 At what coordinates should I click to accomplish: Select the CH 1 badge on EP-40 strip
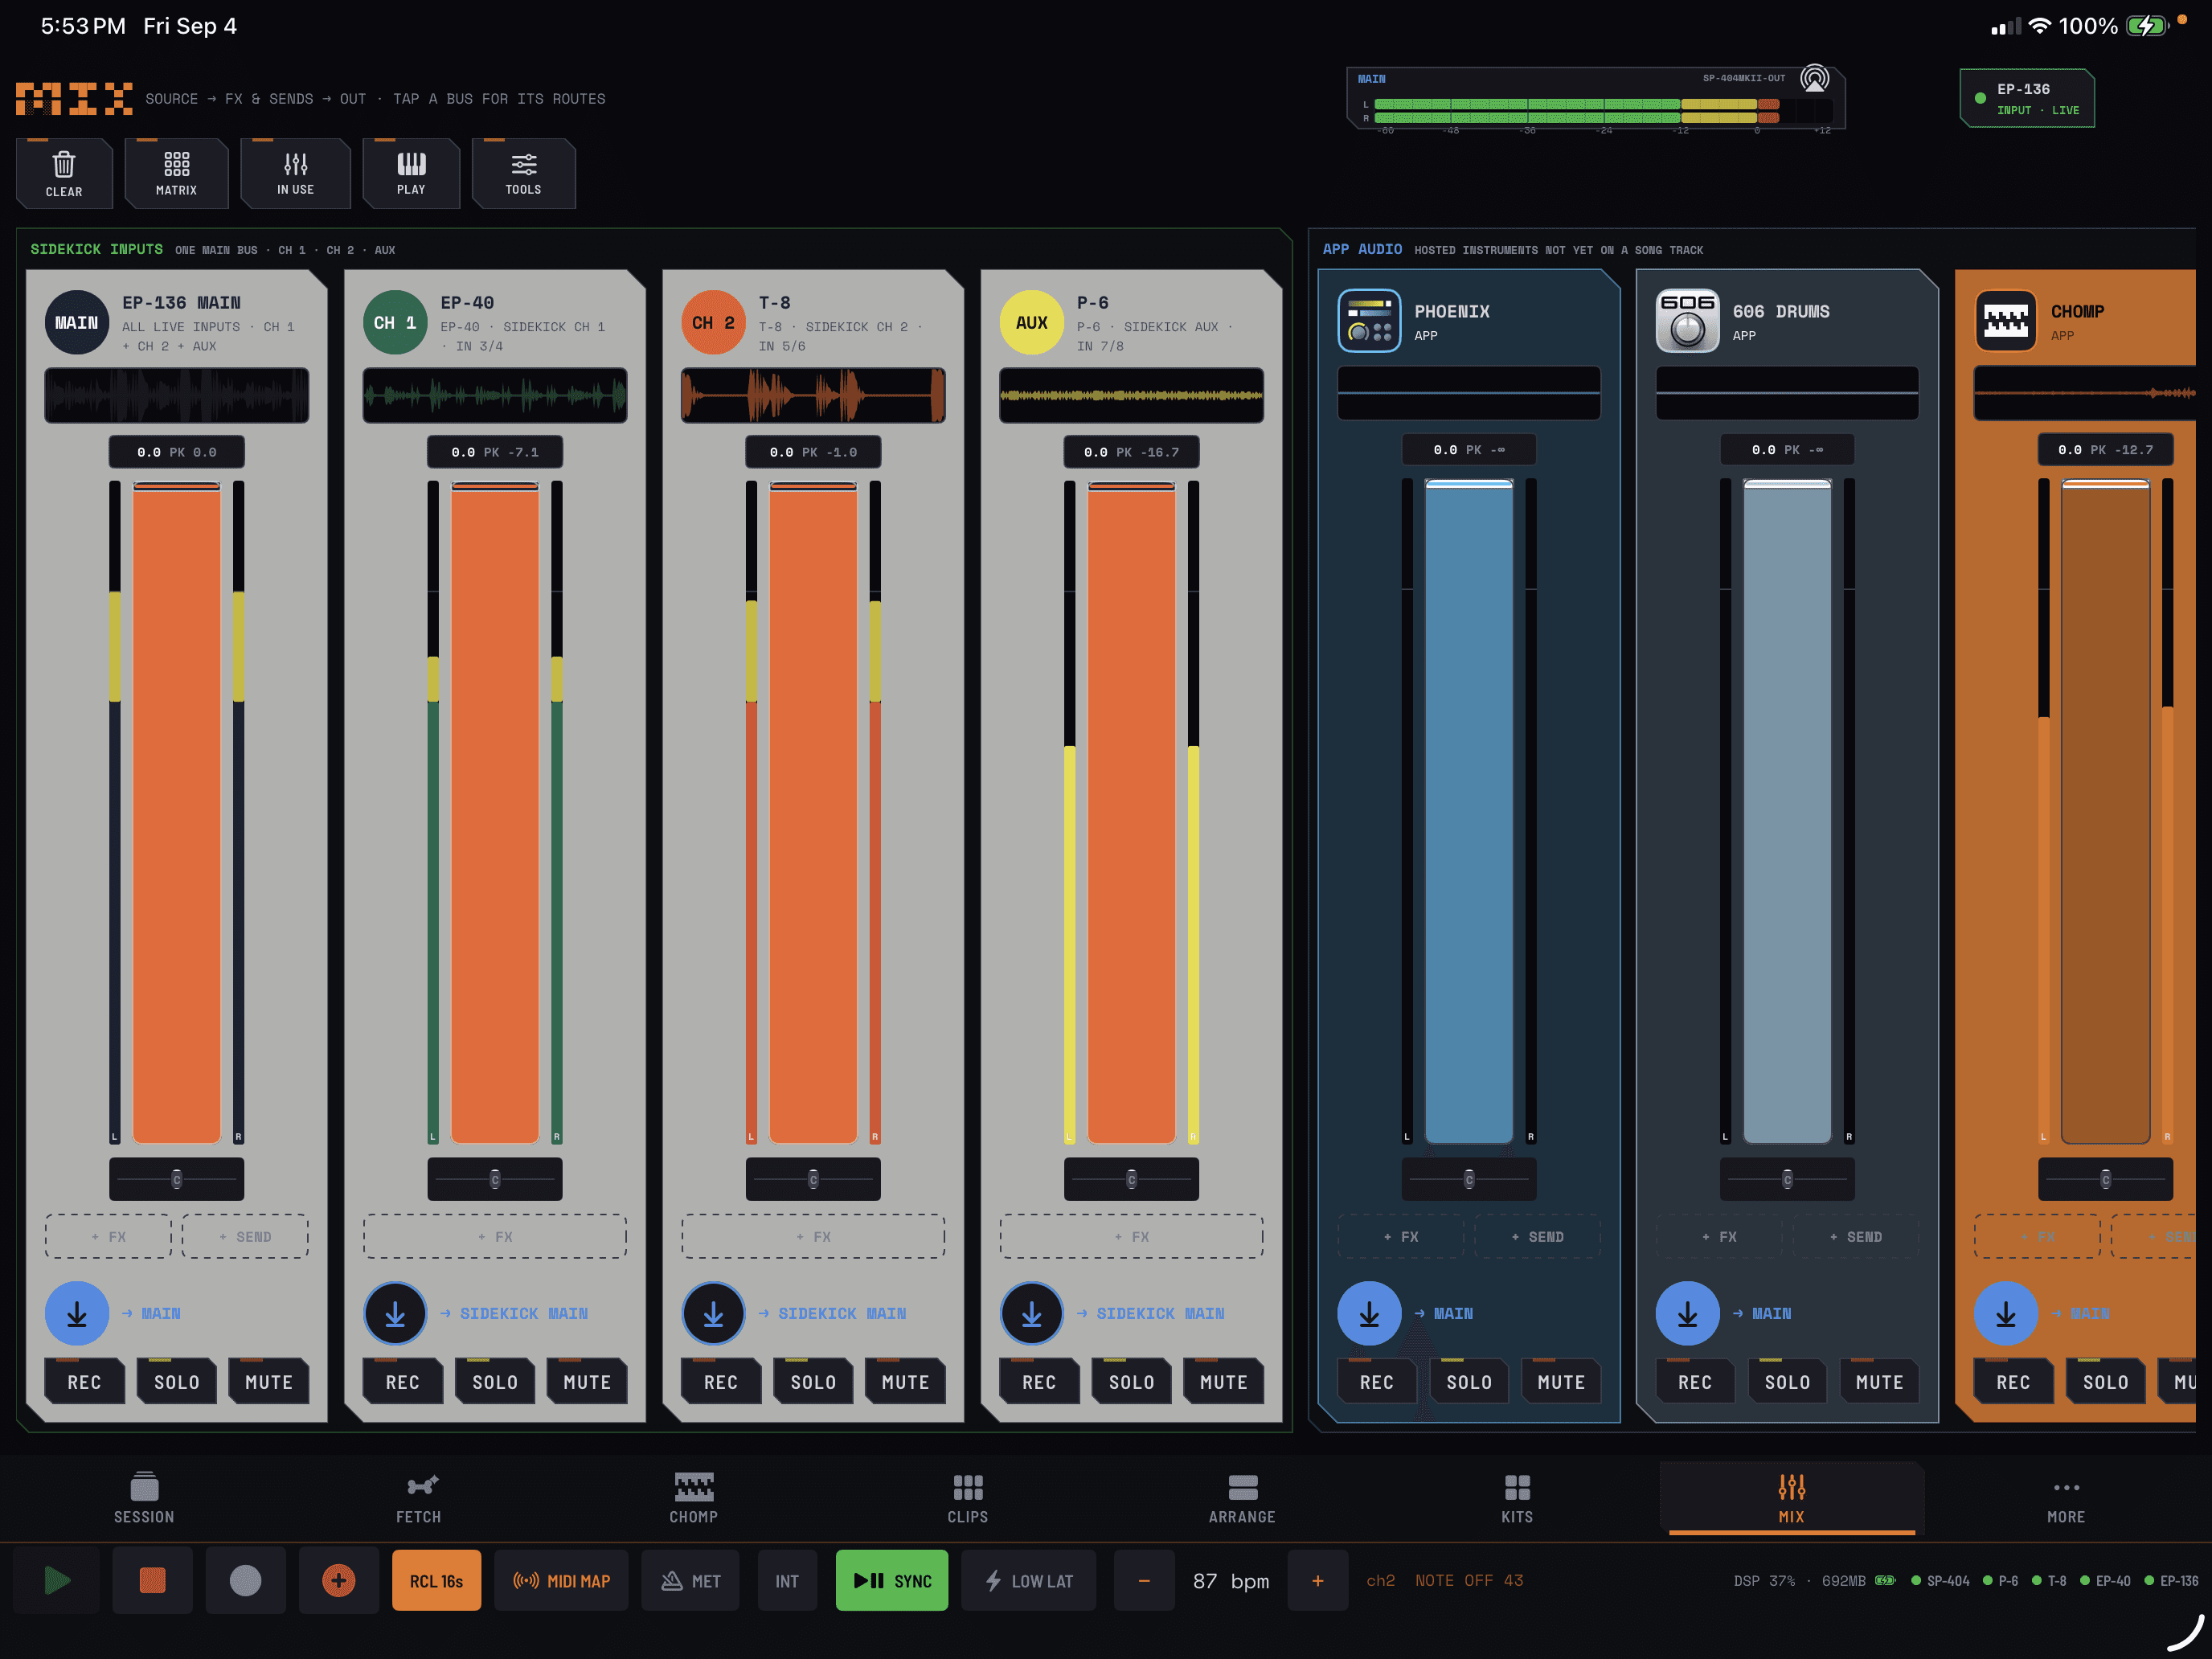coord(395,322)
